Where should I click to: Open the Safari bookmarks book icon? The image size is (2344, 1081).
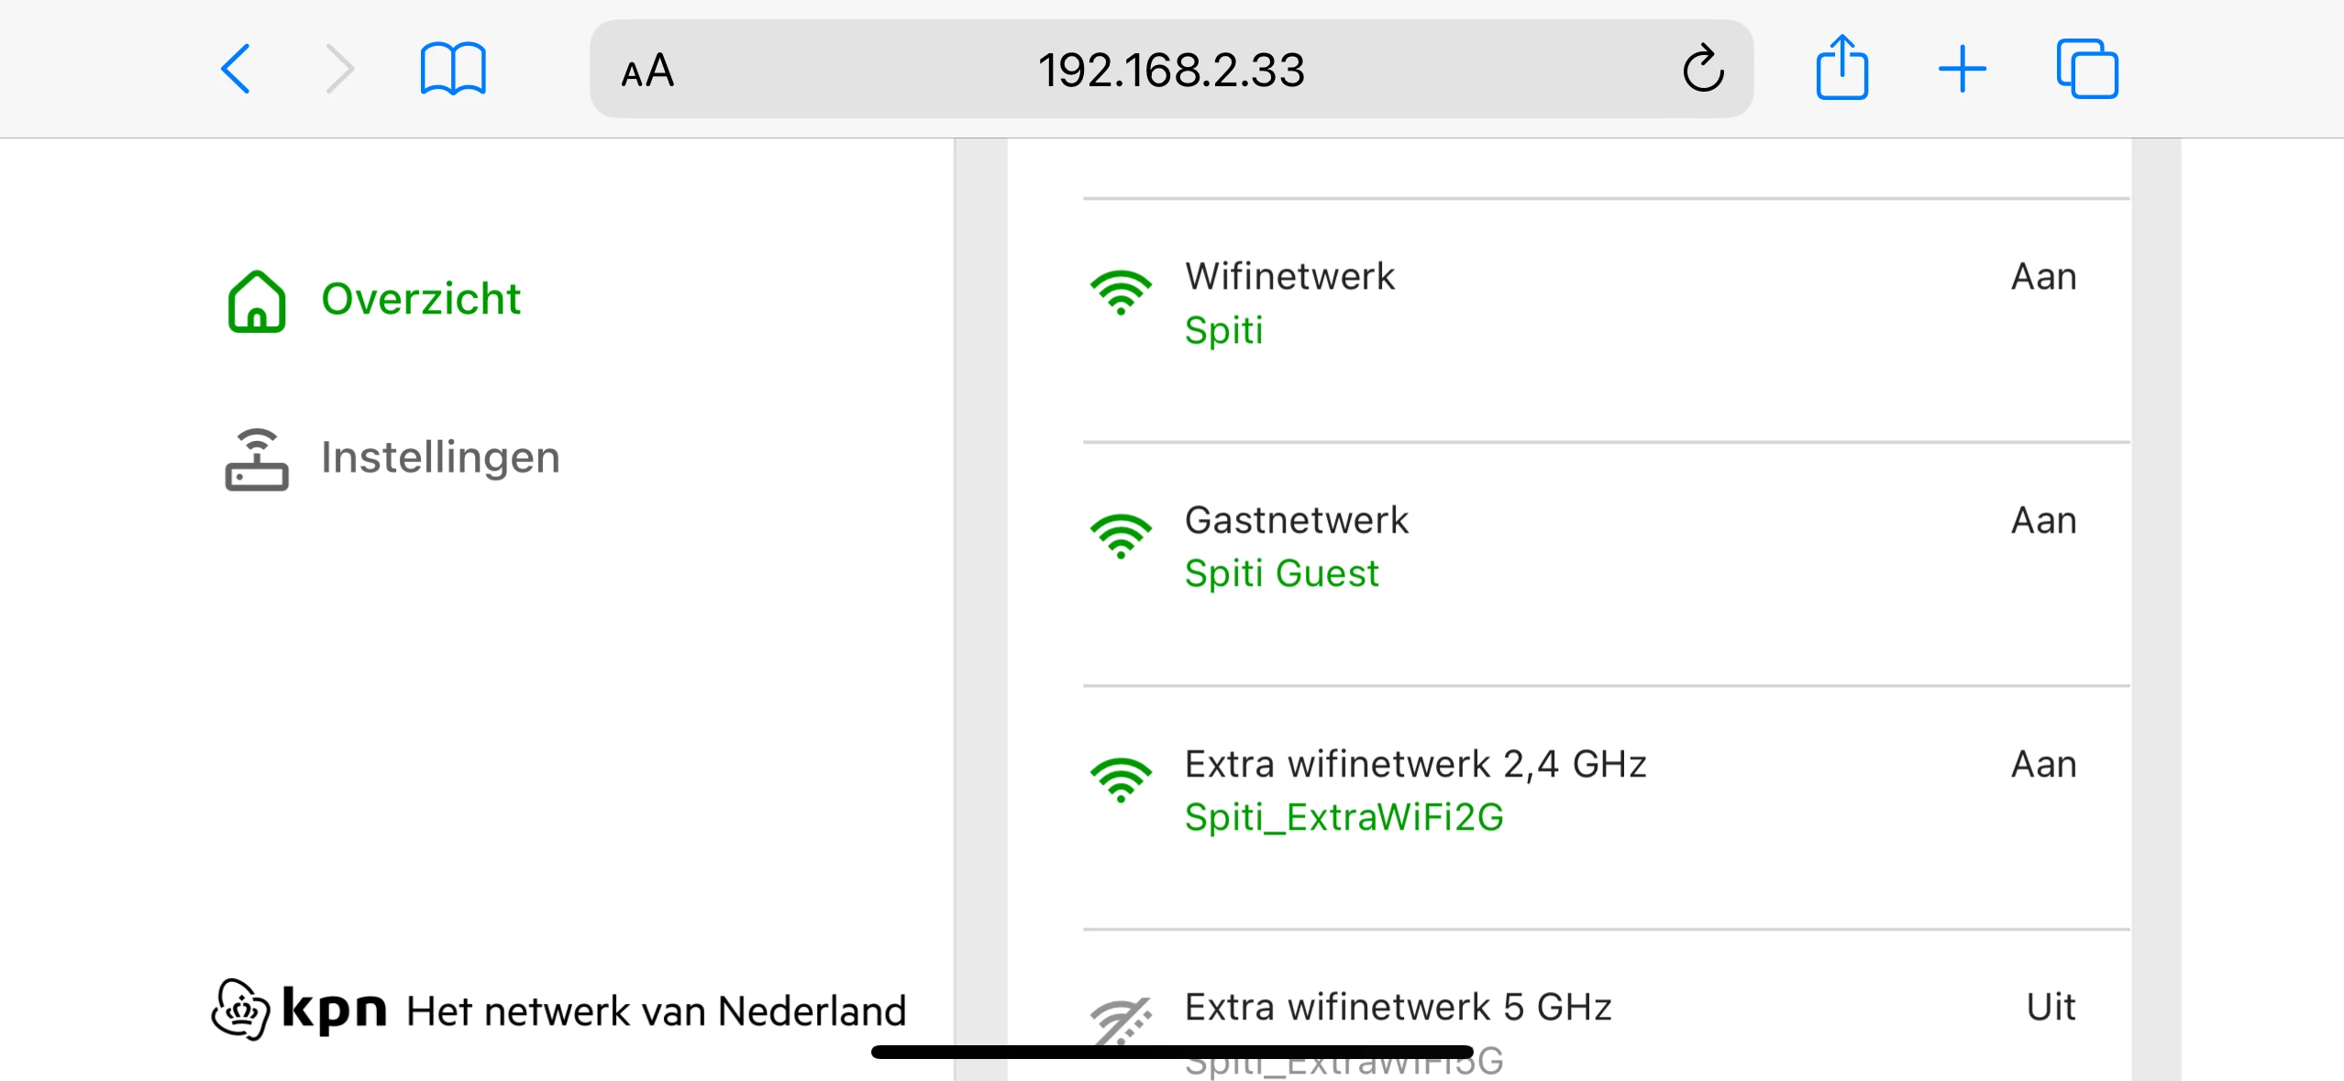[x=452, y=70]
